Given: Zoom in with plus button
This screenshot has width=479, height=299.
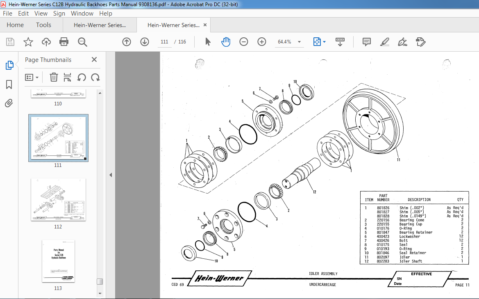Looking at the screenshot, I should pyautogui.click(x=261, y=42).
